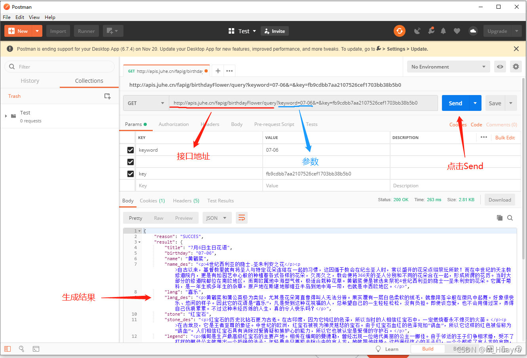Open a new request tab
The image size is (527, 358).
click(x=218, y=71)
